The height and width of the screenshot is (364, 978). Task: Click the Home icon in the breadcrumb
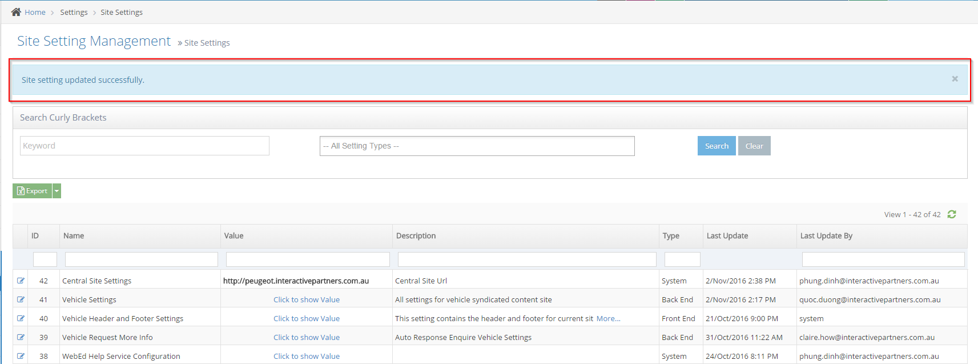(16, 12)
